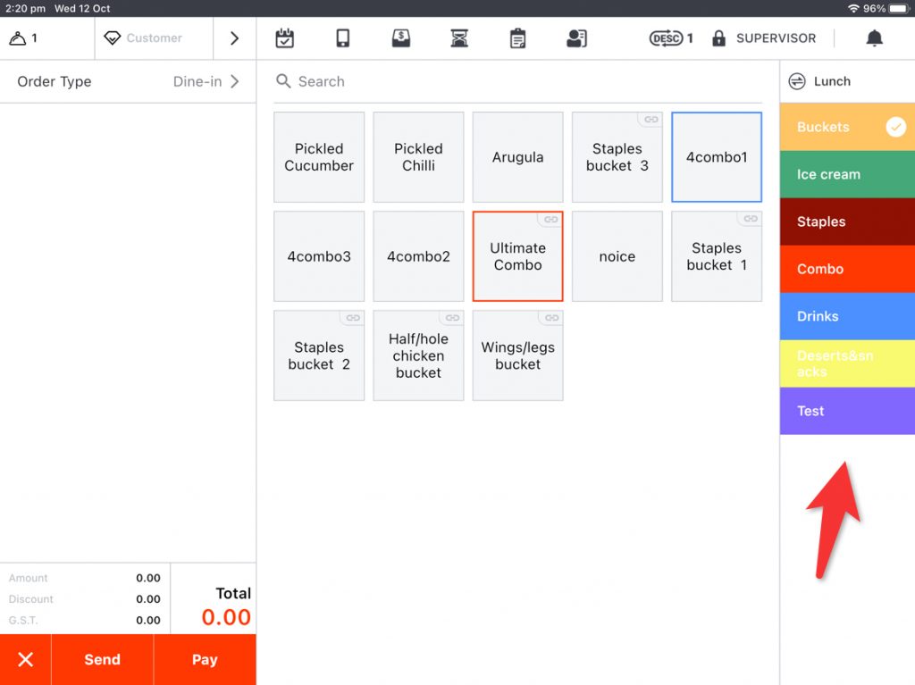Open the cash drawer icon
Viewport: 915px width, 685px height.
pyautogui.click(x=401, y=38)
